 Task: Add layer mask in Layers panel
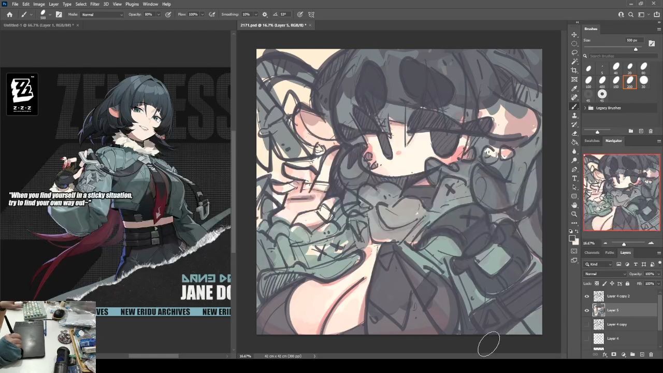pos(614,355)
